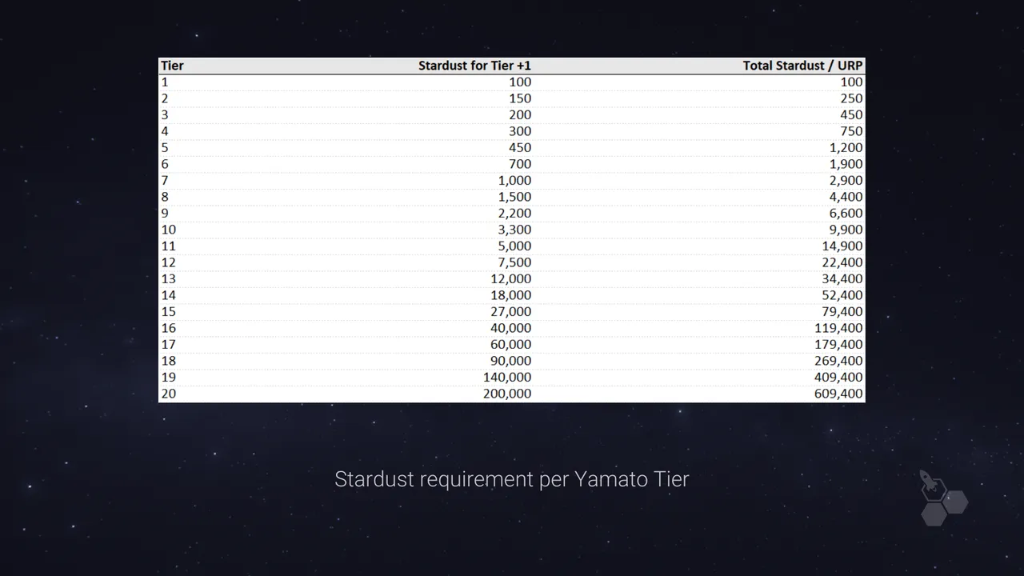
Task: Select the total 14,900 cell for Tier 11
Action: point(842,246)
